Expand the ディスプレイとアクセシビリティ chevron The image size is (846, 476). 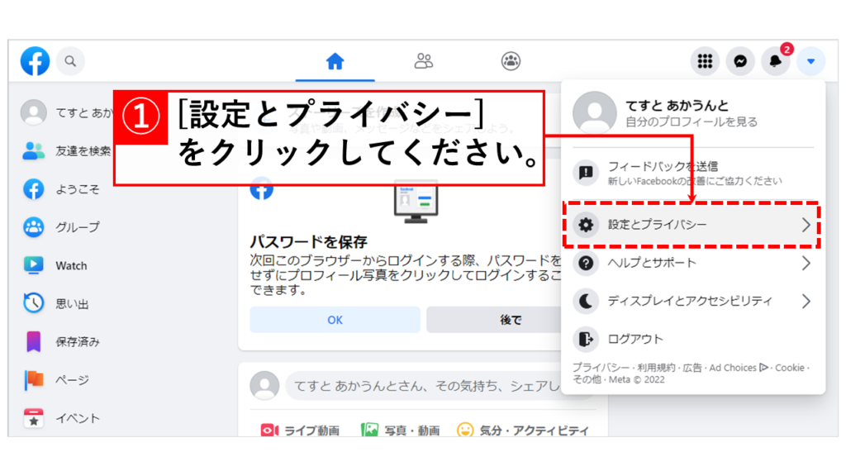[x=806, y=301]
